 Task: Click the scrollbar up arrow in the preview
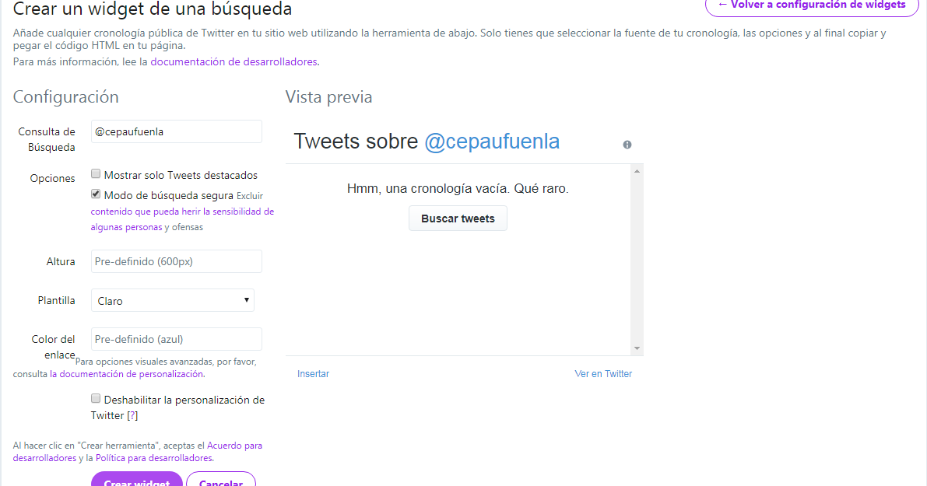pyautogui.click(x=637, y=169)
